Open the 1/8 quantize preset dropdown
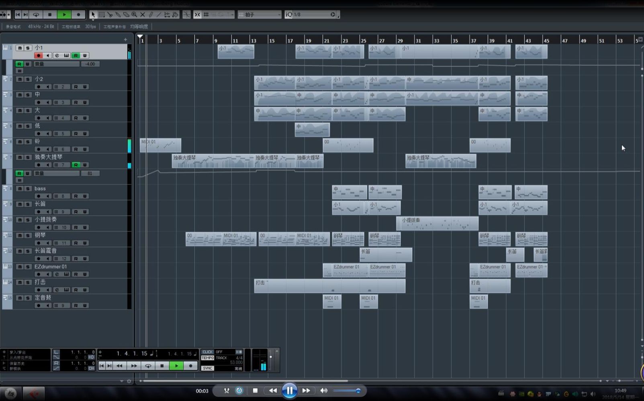 point(314,14)
